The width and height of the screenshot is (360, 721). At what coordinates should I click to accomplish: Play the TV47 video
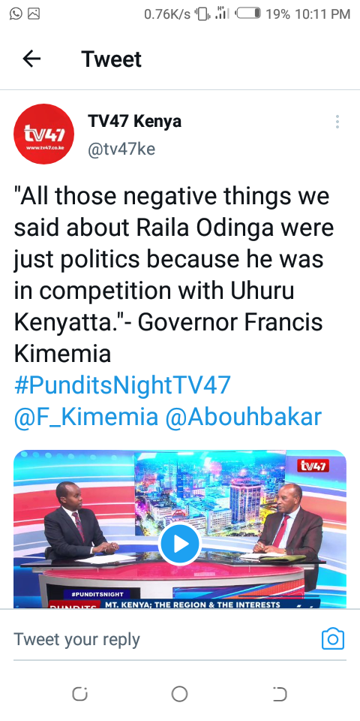(179, 544)
